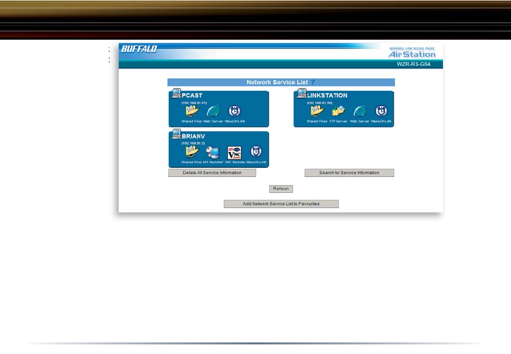Click the Buffalo logo
Screen dimensions: 511x354
(x=139, y=49)
